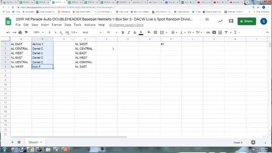
Task: Open the Format menu
Action: click(57, 25)
